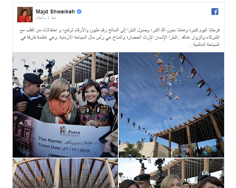Image resolution: width=236 pixels, height=188 pixels.
Task: Open the bottom-right crowd and cameras photo
Action: click(171, 173)
